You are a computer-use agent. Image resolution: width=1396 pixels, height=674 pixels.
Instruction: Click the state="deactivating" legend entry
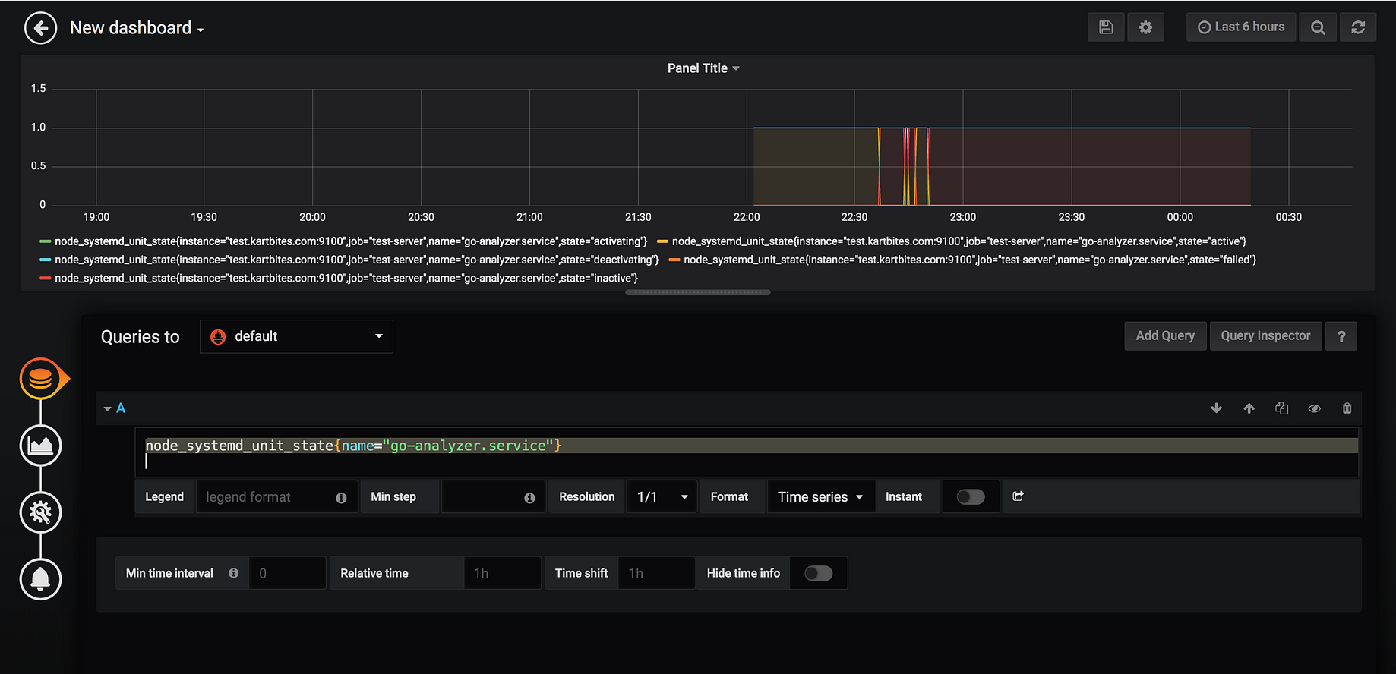357,260
